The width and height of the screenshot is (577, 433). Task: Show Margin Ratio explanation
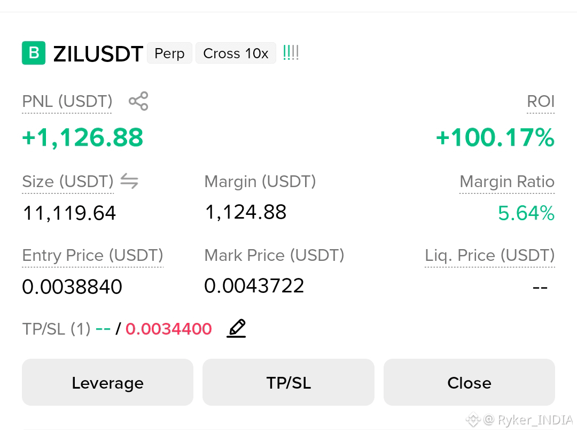[507, 182]
